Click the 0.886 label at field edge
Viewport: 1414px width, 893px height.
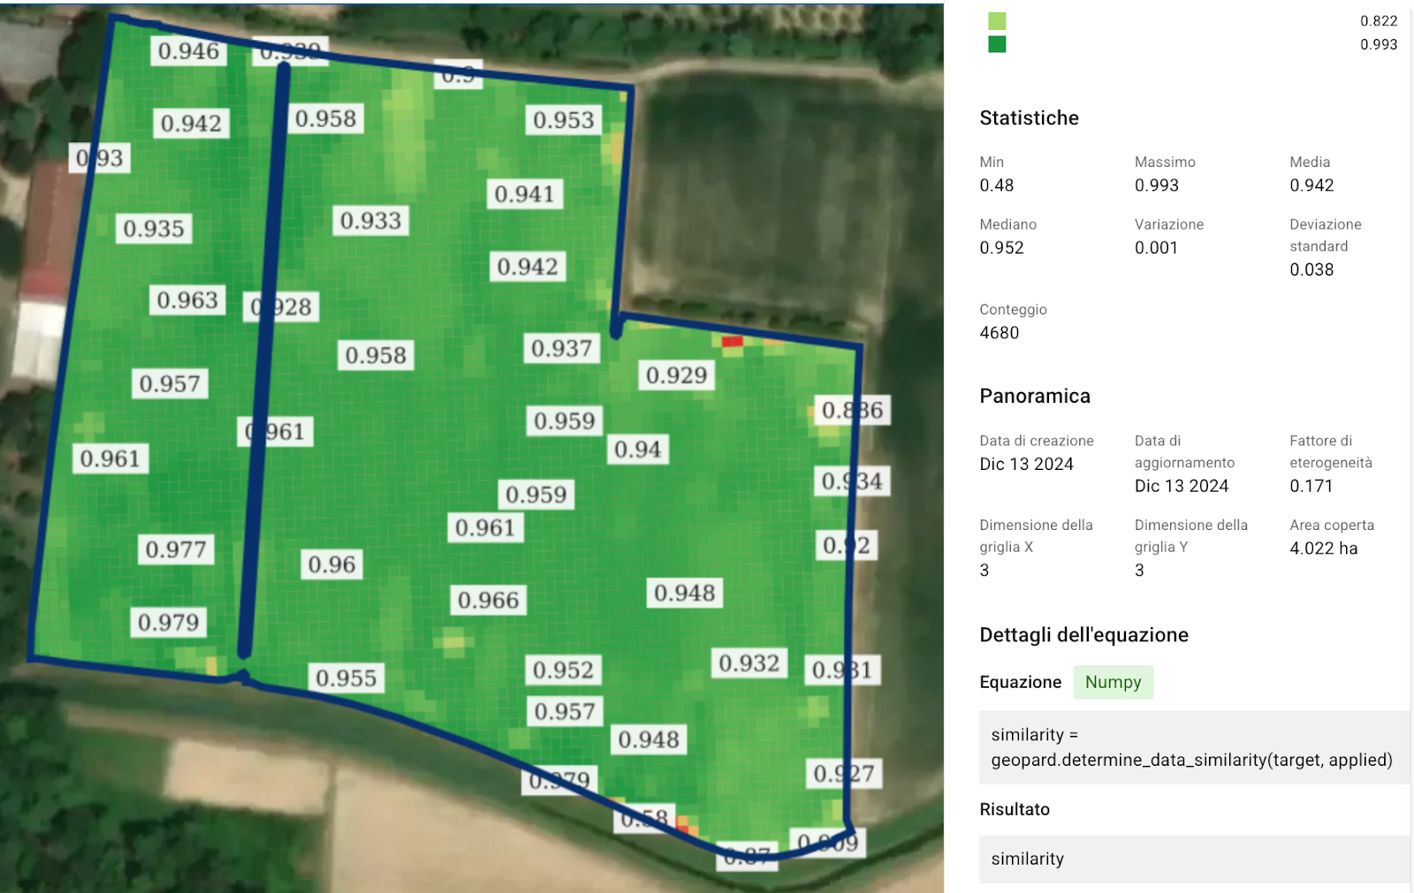point(851,410)
